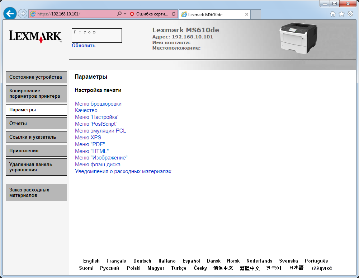The image size is (359, 278).
Task: Switch language to ελληνικά
Action: point(322,268)
